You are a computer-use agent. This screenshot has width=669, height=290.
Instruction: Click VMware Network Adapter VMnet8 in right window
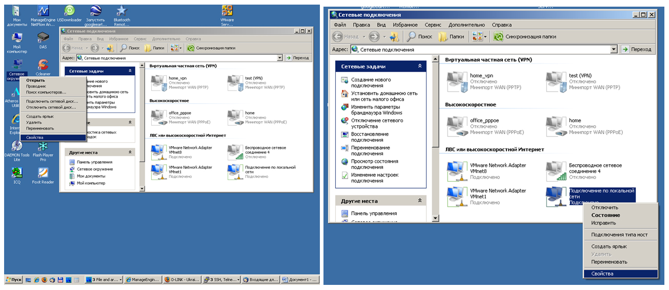click(457, 171)
